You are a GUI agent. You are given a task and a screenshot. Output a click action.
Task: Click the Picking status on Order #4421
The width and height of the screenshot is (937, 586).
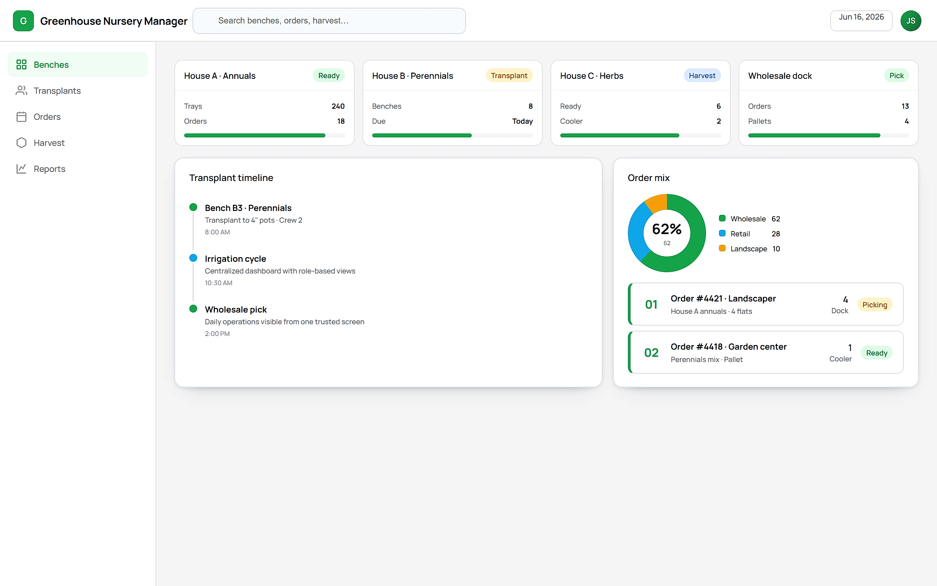coord(875,305)
